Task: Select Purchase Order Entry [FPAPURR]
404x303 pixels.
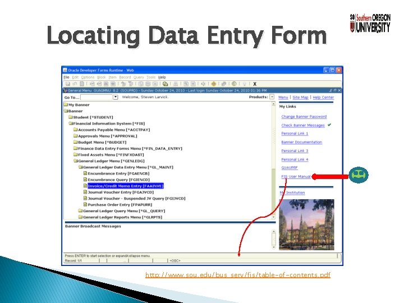Action: click(120, 205)
